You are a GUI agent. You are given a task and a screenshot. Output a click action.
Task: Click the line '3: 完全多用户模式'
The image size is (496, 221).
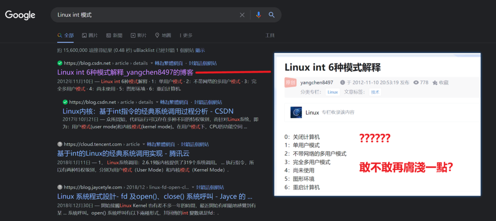pos(307,162)
